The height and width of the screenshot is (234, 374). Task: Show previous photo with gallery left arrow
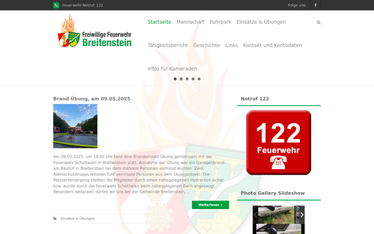256,215
